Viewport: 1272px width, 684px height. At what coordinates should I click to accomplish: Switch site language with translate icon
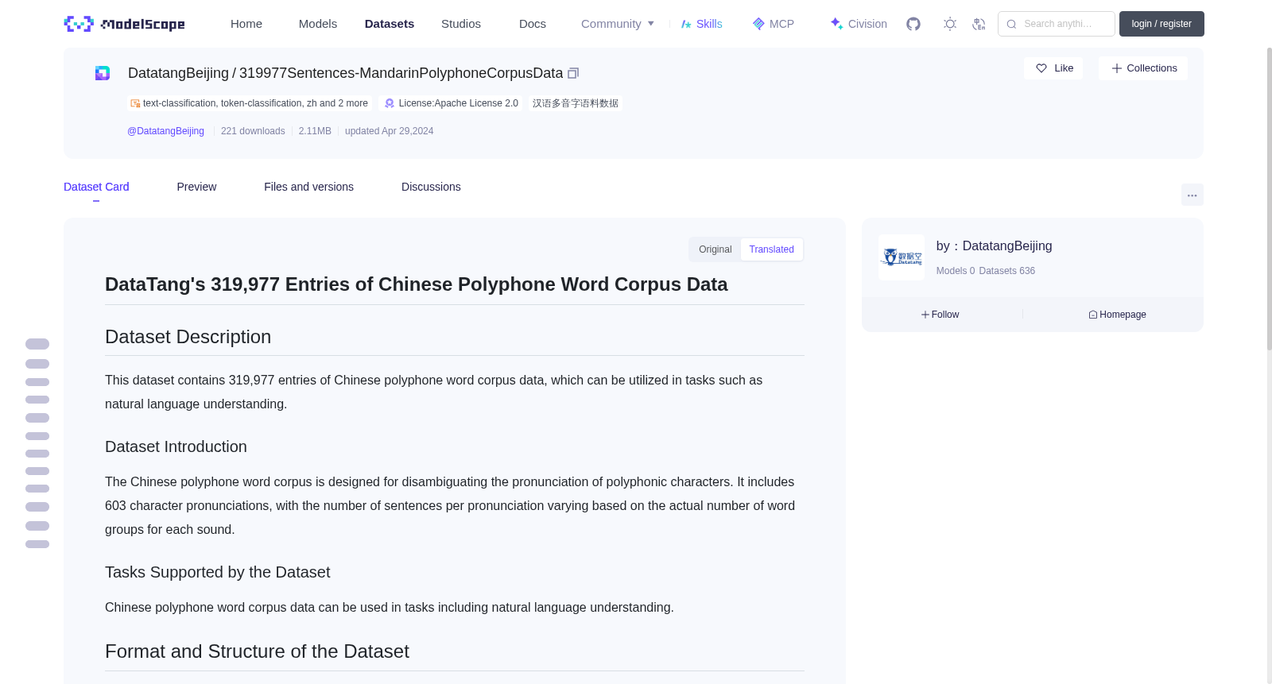pyautogui.click(x=979, y=24)
